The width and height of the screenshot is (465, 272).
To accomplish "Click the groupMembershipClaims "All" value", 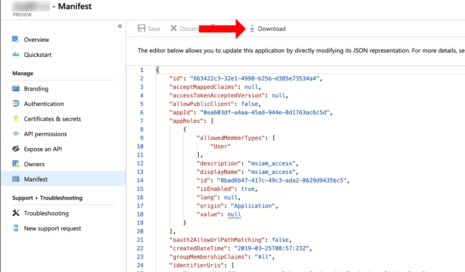I will pyautogui.click(x=263, y=257).
